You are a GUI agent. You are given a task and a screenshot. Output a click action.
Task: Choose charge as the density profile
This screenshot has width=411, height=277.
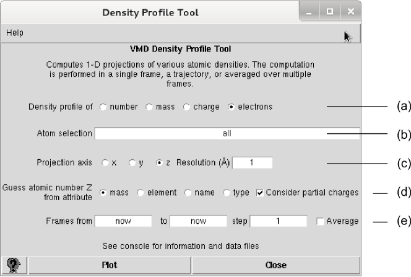click(x=186, y=107)
